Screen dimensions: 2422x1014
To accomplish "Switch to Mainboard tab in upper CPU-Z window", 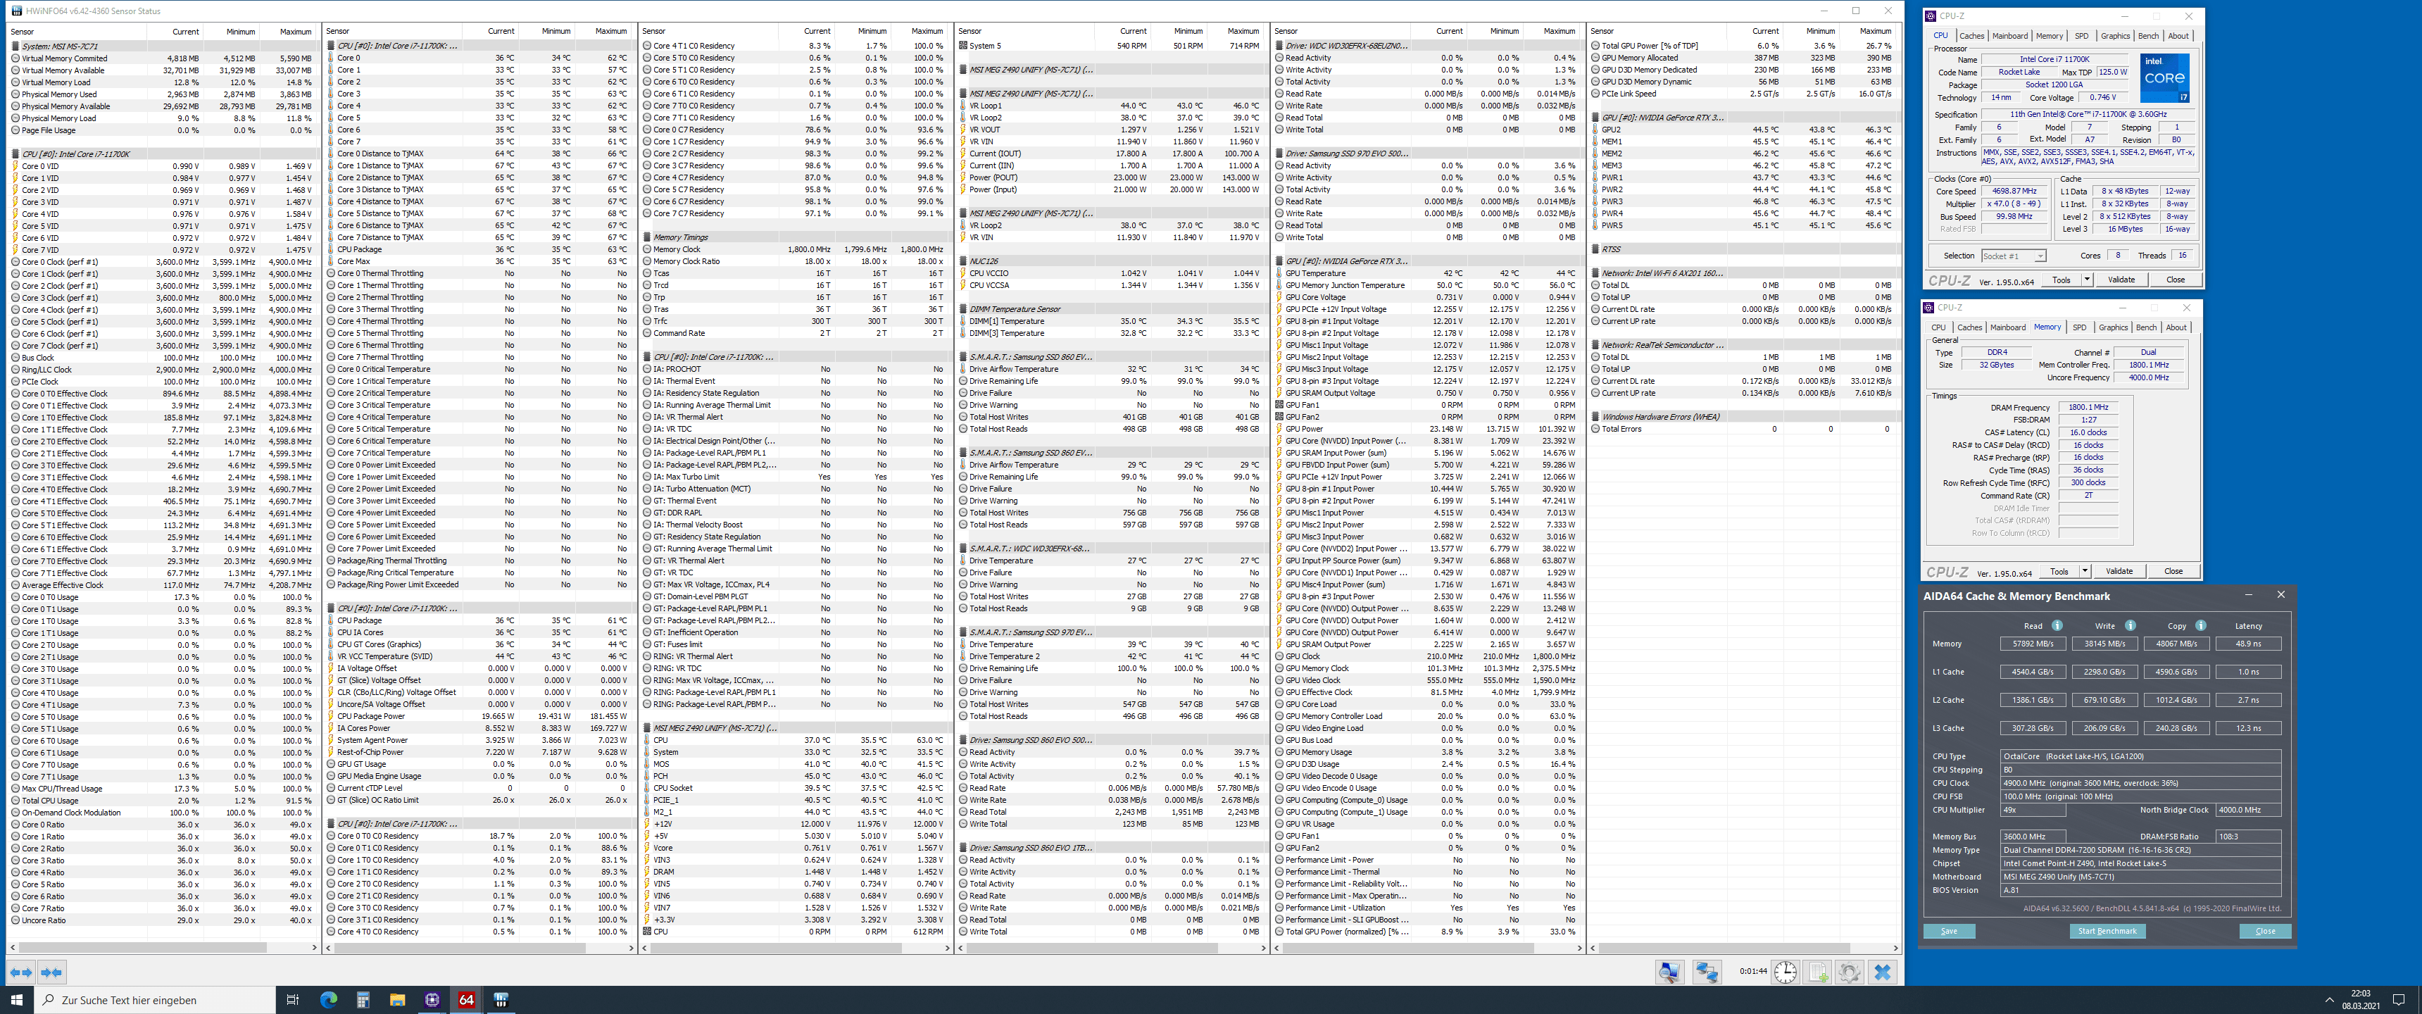I will [2010, 36].
